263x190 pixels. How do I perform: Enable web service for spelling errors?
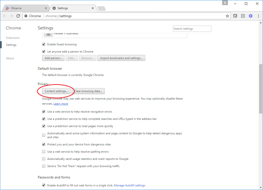[44, 152]
